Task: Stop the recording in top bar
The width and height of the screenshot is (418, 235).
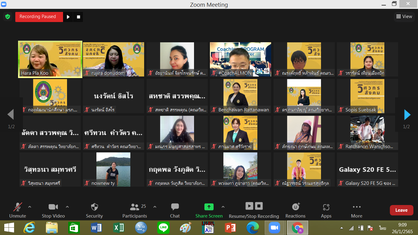Action: click(x=78, y=17)
